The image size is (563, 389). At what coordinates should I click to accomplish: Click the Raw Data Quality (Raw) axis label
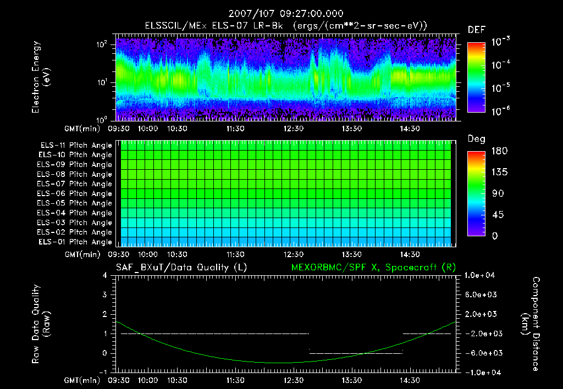[41, 324]
